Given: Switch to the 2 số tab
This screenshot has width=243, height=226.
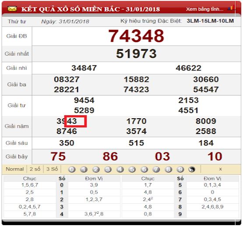Looking at the screenshot, I should click(x=35, y=169).
